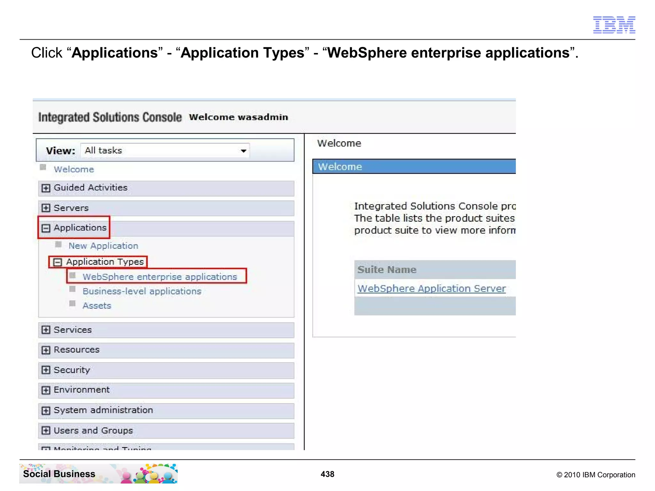Image resolution: width=655 pixels, height=491 pixels.
Task: Expand System administration plus icon
Action: pos(46,410)
